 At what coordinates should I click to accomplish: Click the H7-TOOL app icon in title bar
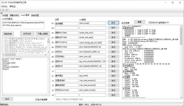tap(3, 2)
